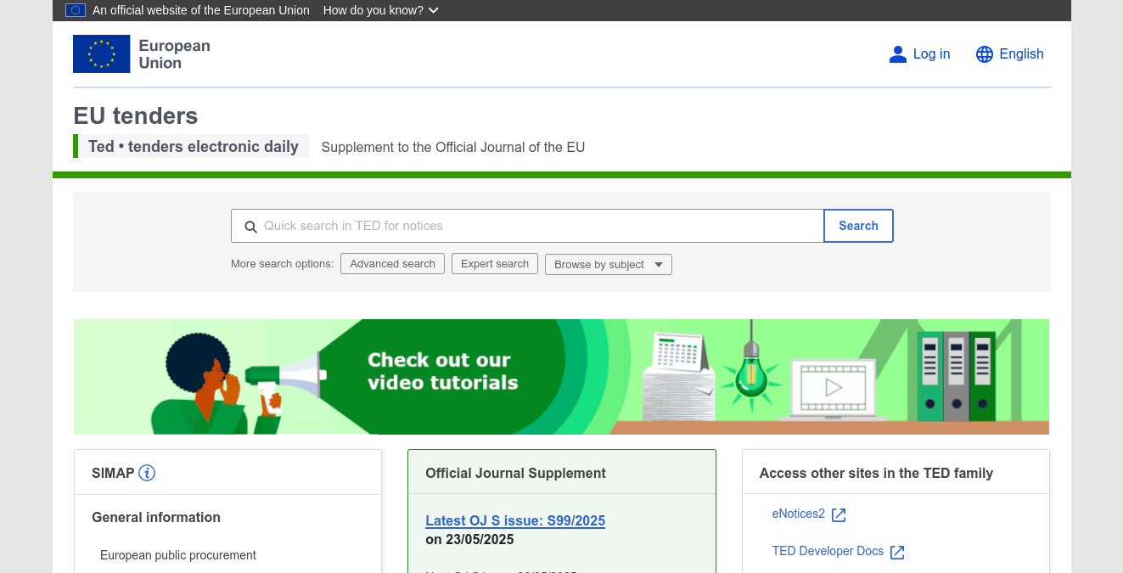Image resolution: width=1123 pixels, height=573 pixels.
Task: Click the globe language icon
Action: (x=985, y=54)
